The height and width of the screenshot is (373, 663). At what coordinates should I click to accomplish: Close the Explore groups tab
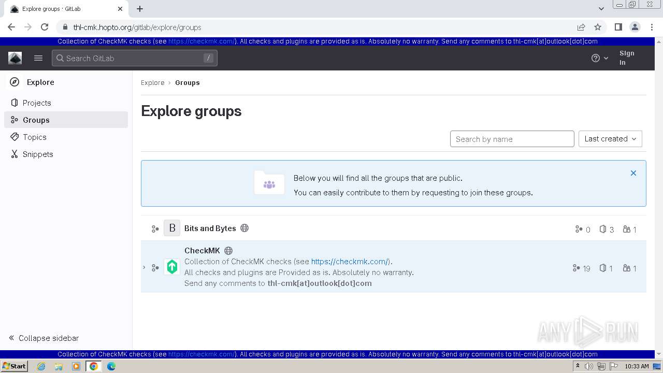tap(120, 9)
